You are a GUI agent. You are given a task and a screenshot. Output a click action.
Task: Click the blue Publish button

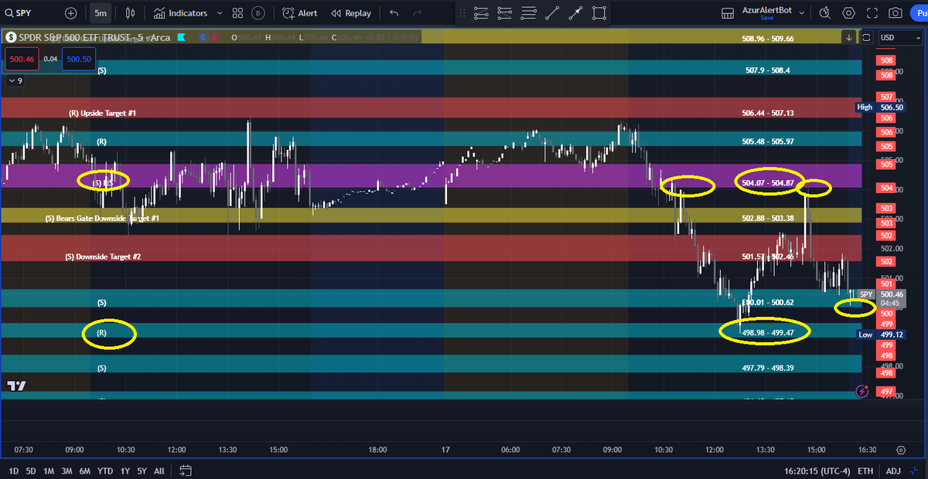pos(919,13)
